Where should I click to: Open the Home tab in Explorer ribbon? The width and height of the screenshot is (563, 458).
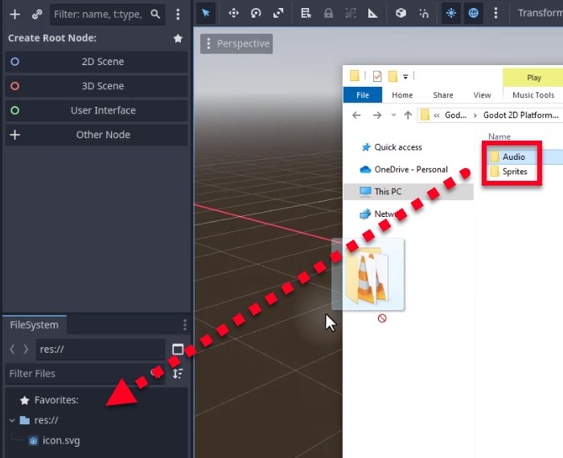pyautogui.click(x=402, y=95)
